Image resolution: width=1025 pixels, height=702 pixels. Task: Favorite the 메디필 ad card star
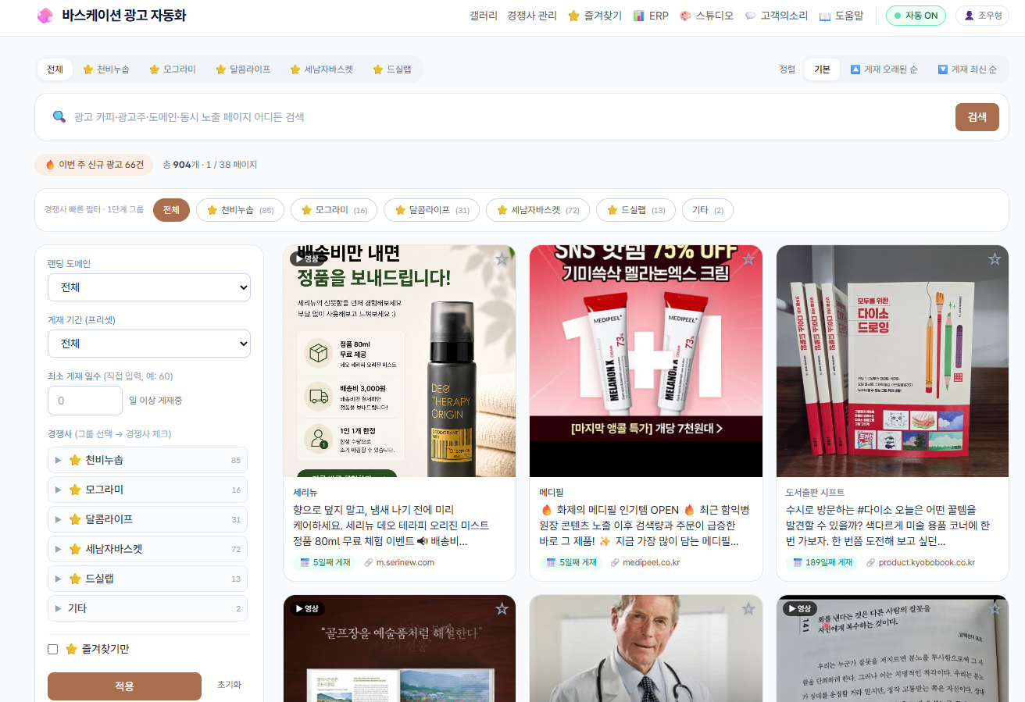pyautogui.click(x=748, y=259)
